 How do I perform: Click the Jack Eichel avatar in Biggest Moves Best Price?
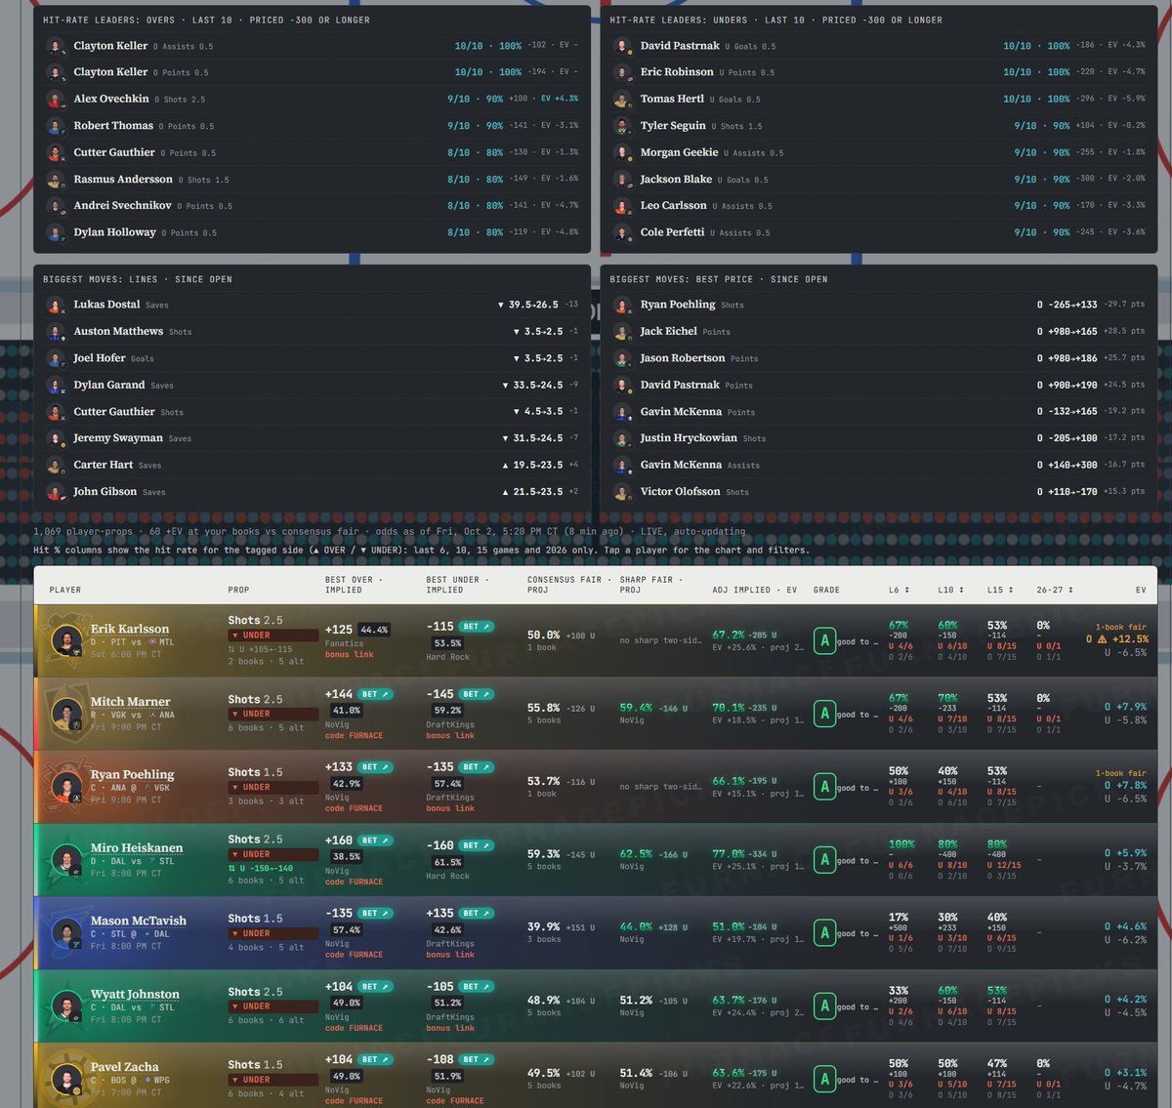tap(622, 332)
